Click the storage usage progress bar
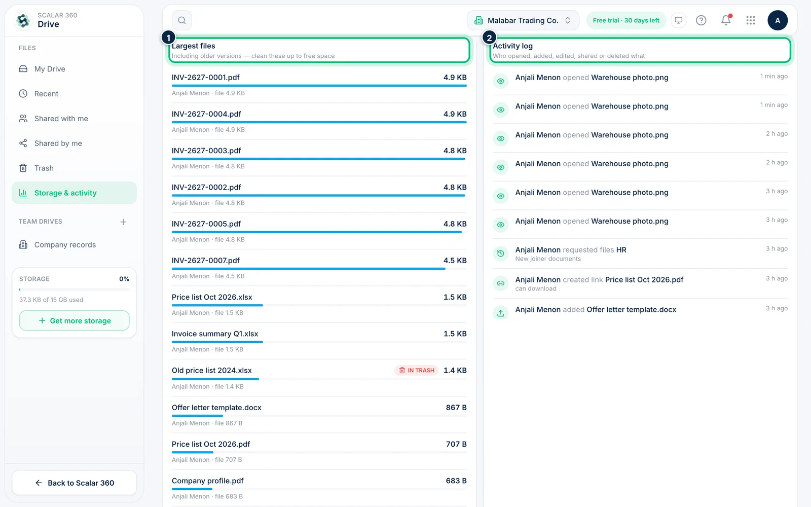 tap(75, 289)
